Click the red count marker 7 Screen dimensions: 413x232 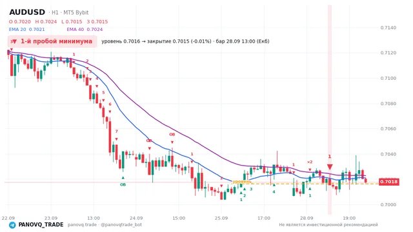coord(116,131)
